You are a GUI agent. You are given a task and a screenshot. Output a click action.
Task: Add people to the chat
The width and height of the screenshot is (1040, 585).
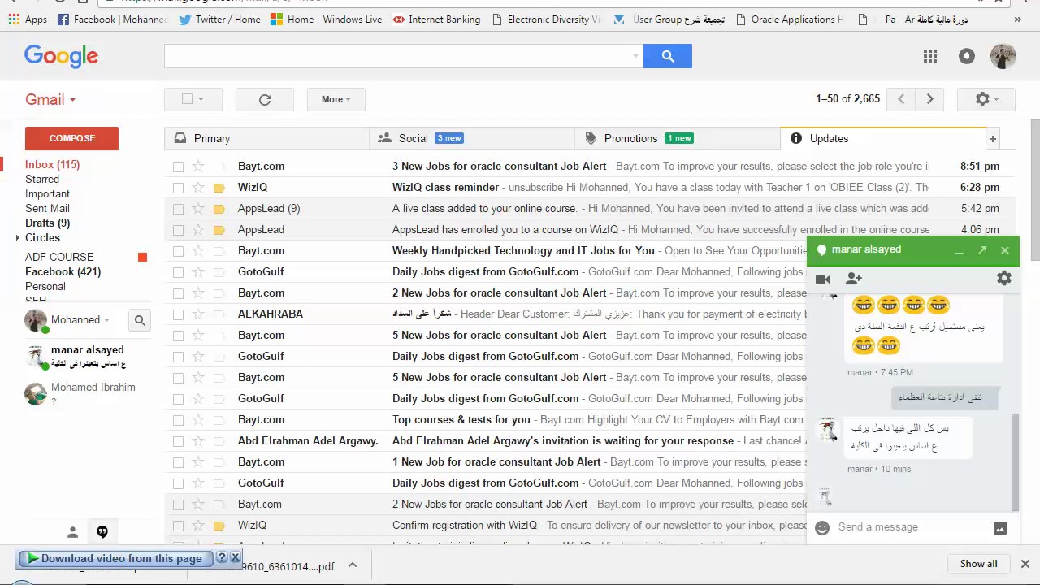tap(853, 279)
